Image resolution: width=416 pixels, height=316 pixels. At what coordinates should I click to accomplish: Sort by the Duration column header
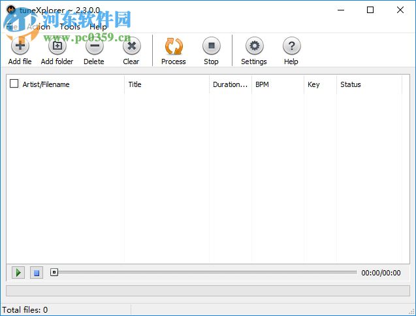pyautogui.click(x=231, y=84)
